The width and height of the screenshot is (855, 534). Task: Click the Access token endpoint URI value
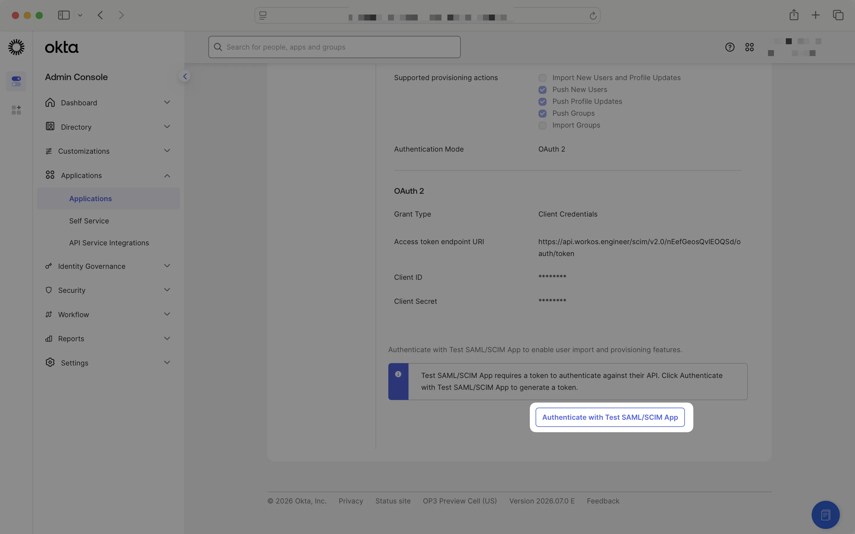(639, 248)
